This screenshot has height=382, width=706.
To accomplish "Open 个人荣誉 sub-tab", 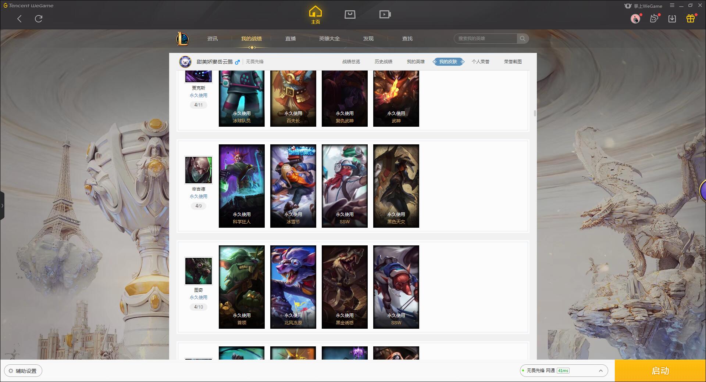I will coord(481,62).
